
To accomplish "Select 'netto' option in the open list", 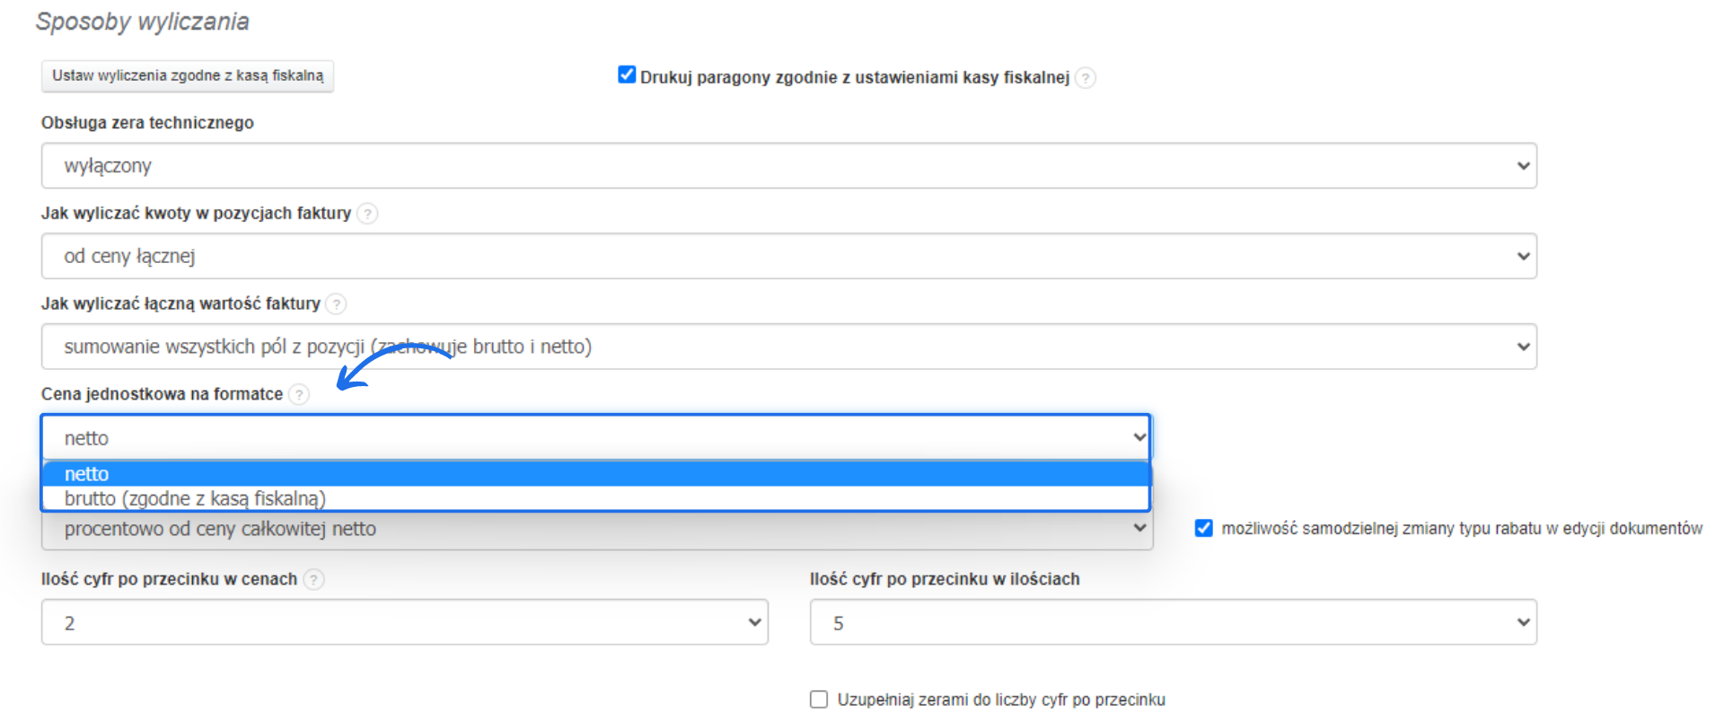I will click(596, 474).
